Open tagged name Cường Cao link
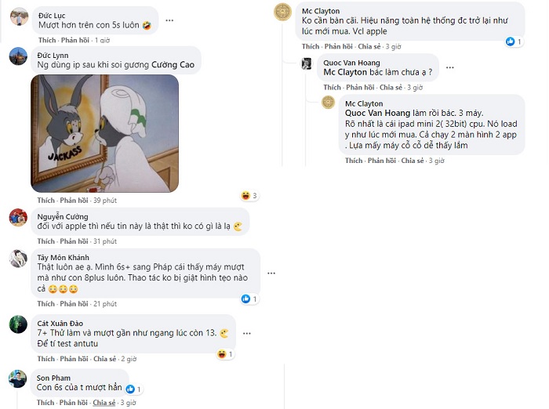549x409 pixels. 173,65
